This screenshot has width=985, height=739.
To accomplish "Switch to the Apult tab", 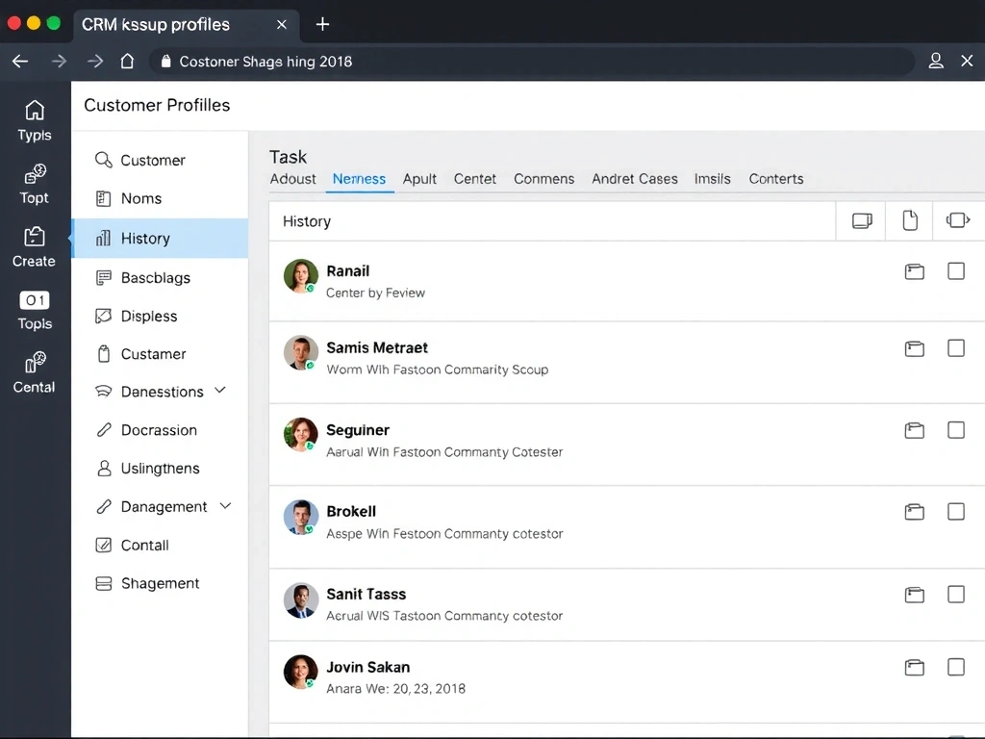I will click(x=419, y=179).
